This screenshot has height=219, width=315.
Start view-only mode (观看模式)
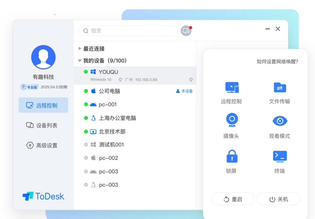point(280,121)
